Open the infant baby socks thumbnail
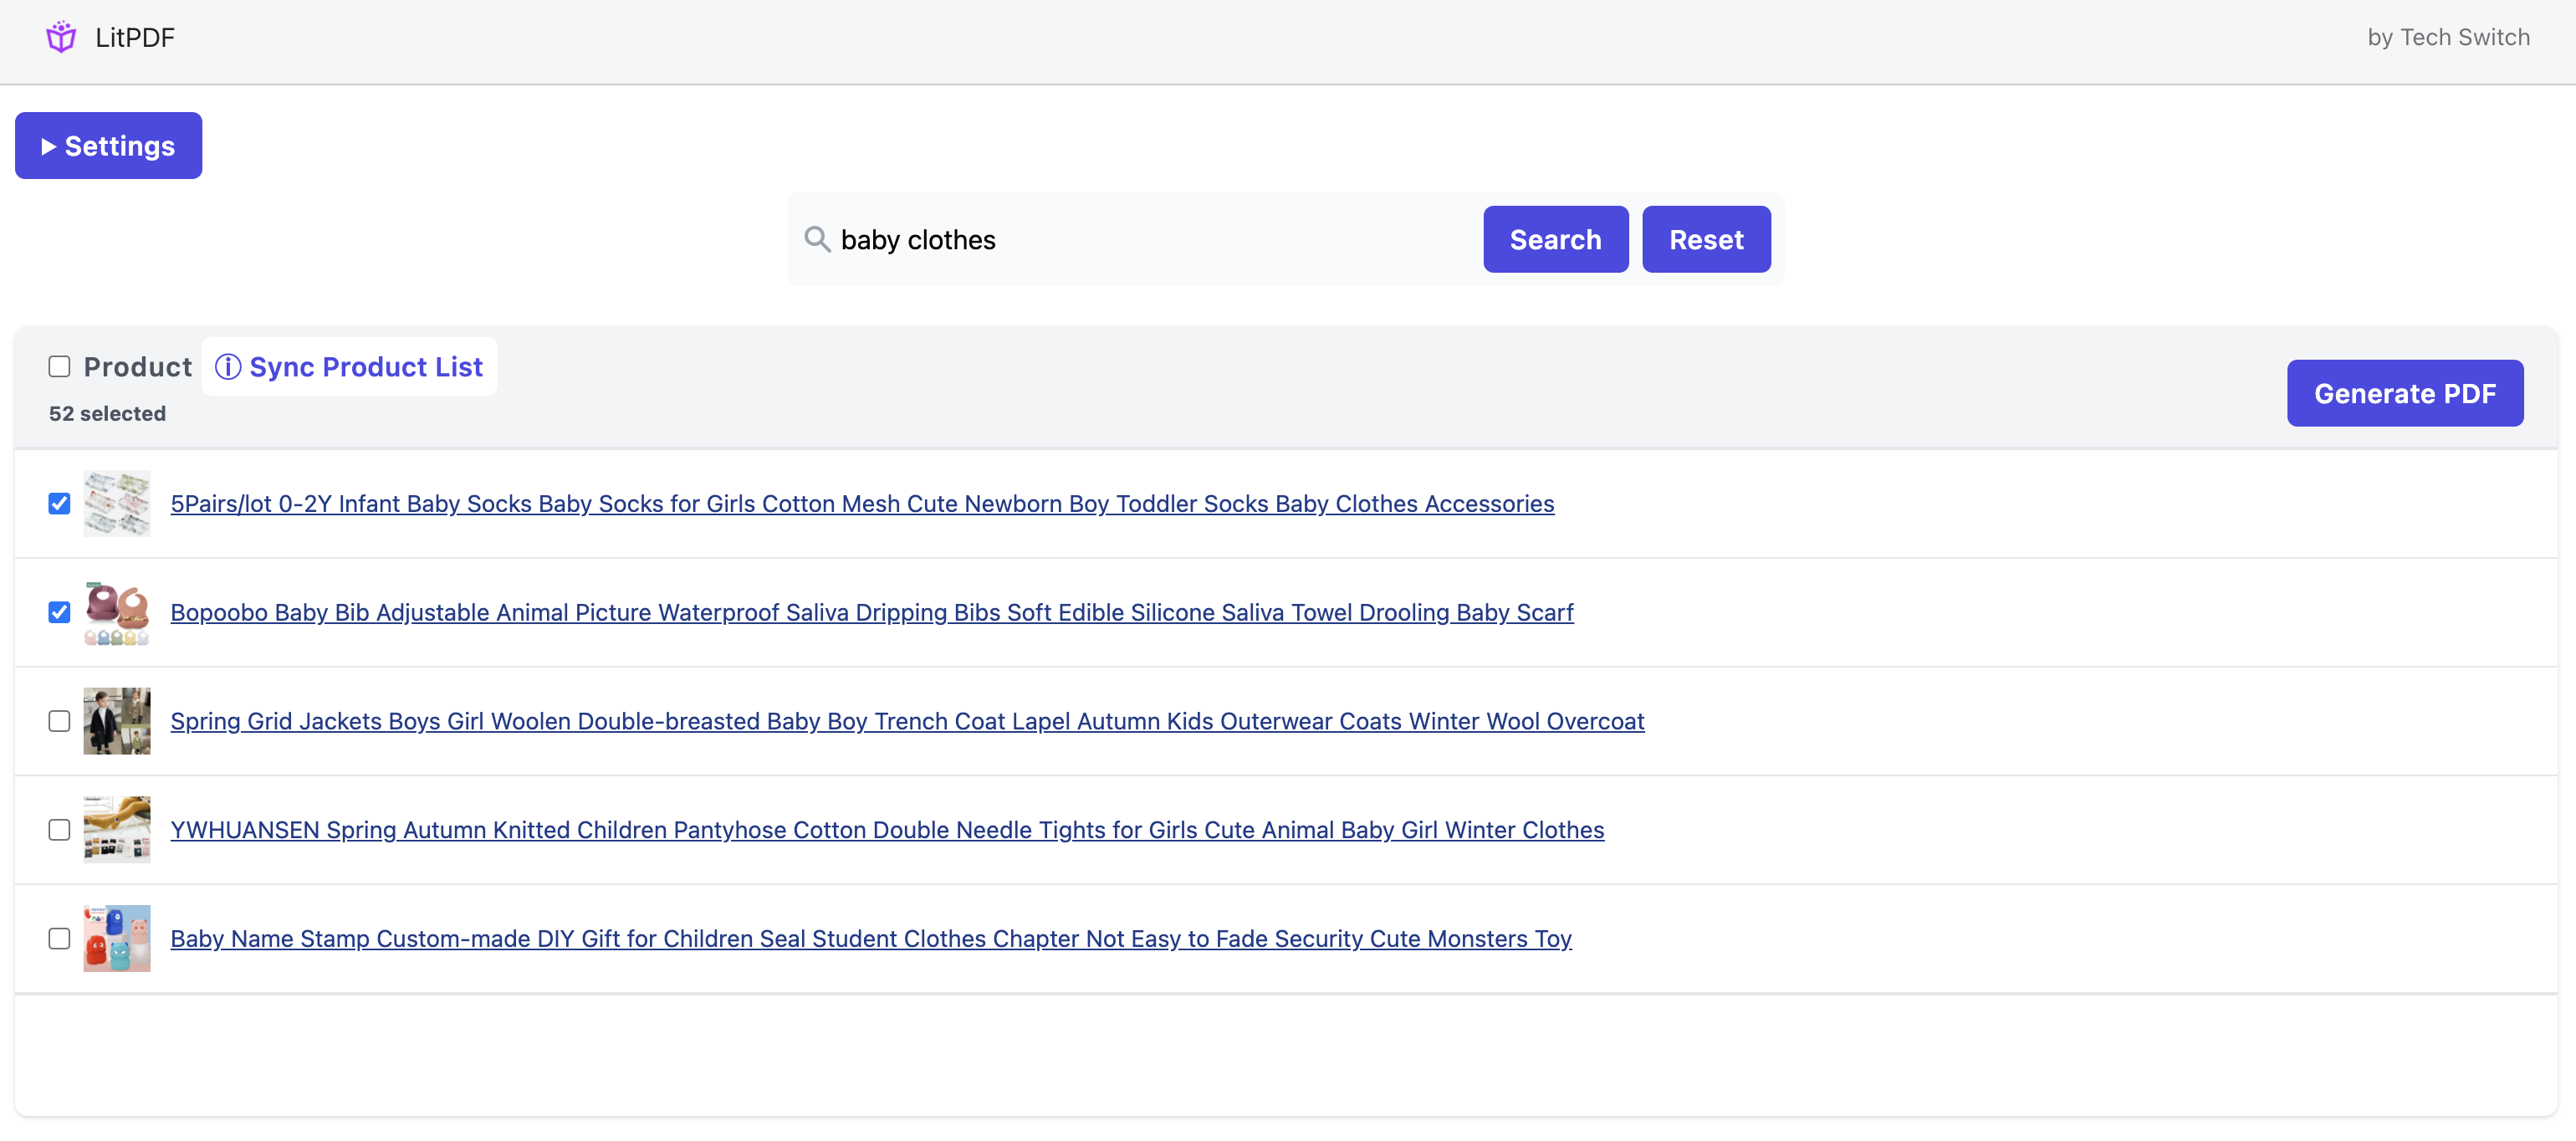 [x=117, y=503]
